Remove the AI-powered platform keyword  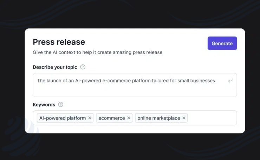[90, 118]
